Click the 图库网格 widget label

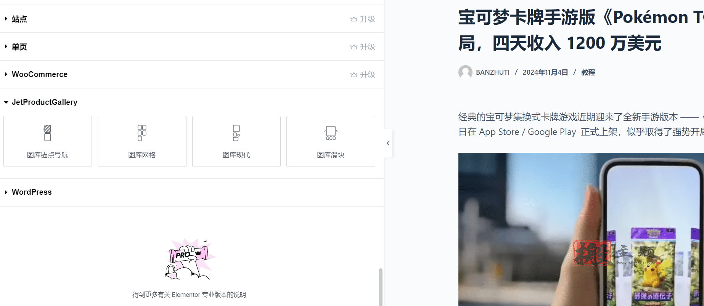click(x=142, y=155)
